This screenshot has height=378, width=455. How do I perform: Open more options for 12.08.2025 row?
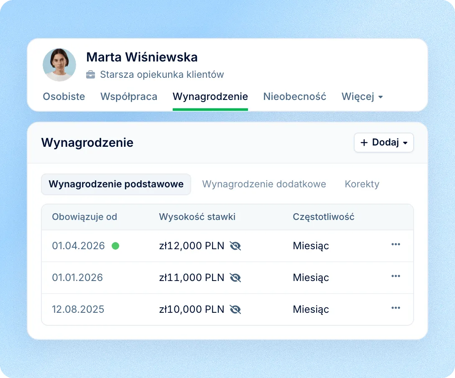point(396,308)
